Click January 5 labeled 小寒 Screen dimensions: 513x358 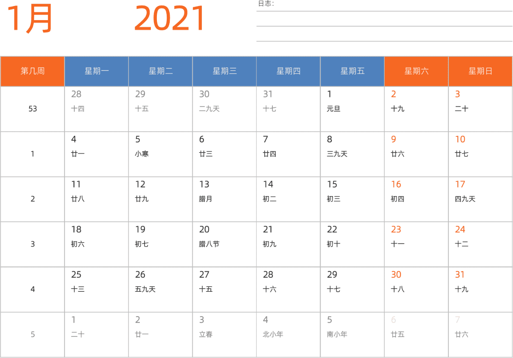160,154
